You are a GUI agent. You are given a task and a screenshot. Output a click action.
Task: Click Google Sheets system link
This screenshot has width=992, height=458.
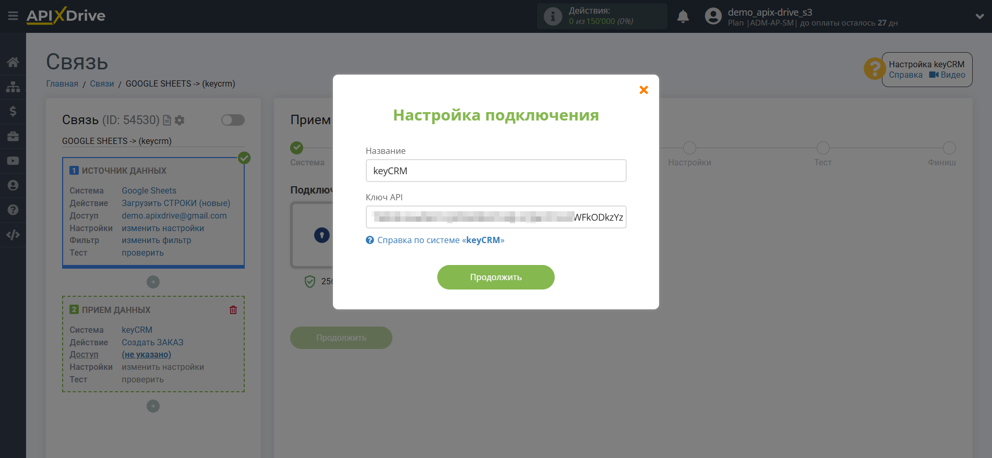[149, 190]
